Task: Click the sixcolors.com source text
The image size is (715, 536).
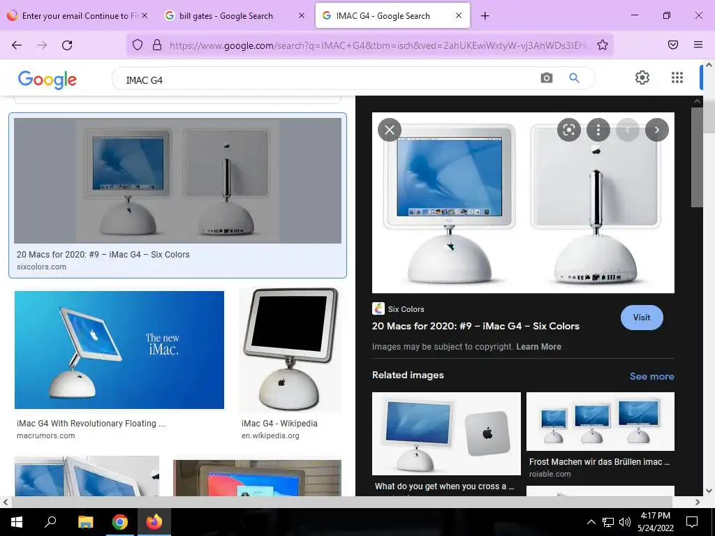Action: [41, 267]
